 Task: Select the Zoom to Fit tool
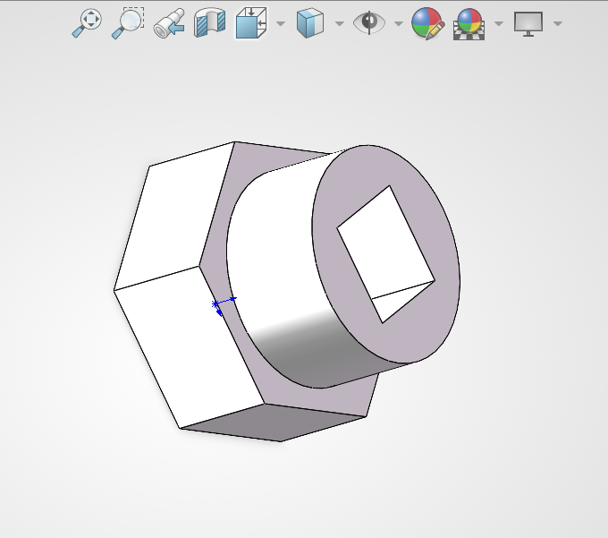coord(87,23)
